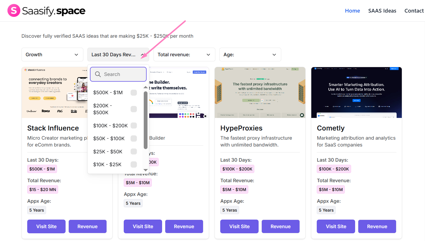Click the Saasify logo icon
The image size is (425, 241).
(x=13, y=10)
